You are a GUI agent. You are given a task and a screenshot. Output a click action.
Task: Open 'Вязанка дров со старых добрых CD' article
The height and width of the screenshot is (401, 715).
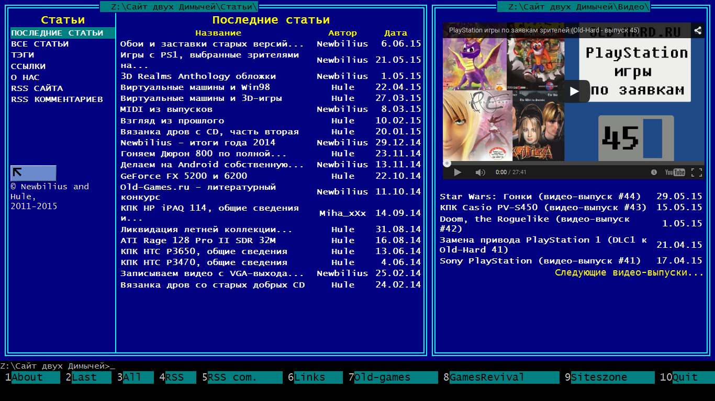point(213,285)
